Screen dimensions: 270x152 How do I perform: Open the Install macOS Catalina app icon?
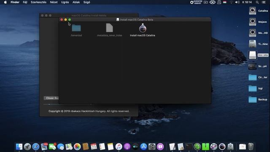(143, 28)
